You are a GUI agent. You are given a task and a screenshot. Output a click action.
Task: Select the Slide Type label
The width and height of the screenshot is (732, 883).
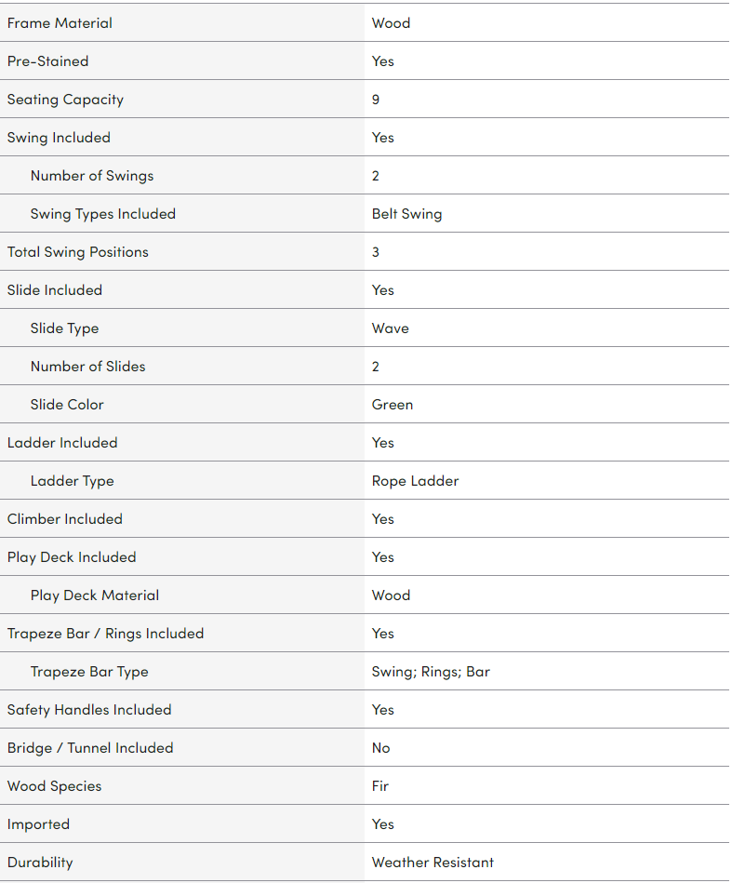coord(64,328)
